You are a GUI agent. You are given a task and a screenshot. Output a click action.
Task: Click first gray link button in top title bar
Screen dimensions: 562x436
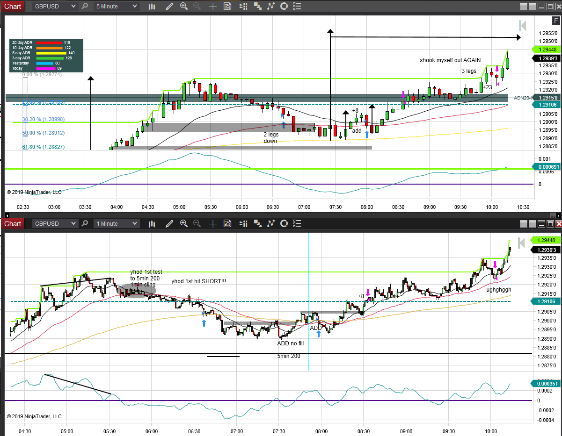point(524,6)
